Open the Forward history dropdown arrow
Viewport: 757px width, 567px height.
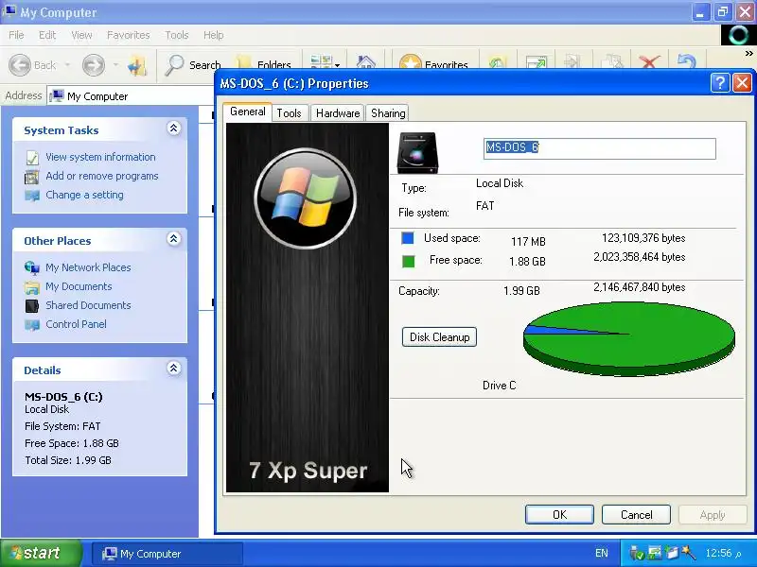pyautogui.click(x=115, y=64)
